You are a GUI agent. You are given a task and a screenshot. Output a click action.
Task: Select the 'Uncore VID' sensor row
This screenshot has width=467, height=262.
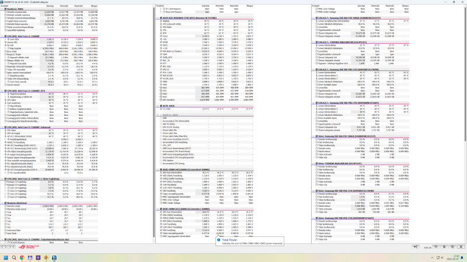coord(50,42)
